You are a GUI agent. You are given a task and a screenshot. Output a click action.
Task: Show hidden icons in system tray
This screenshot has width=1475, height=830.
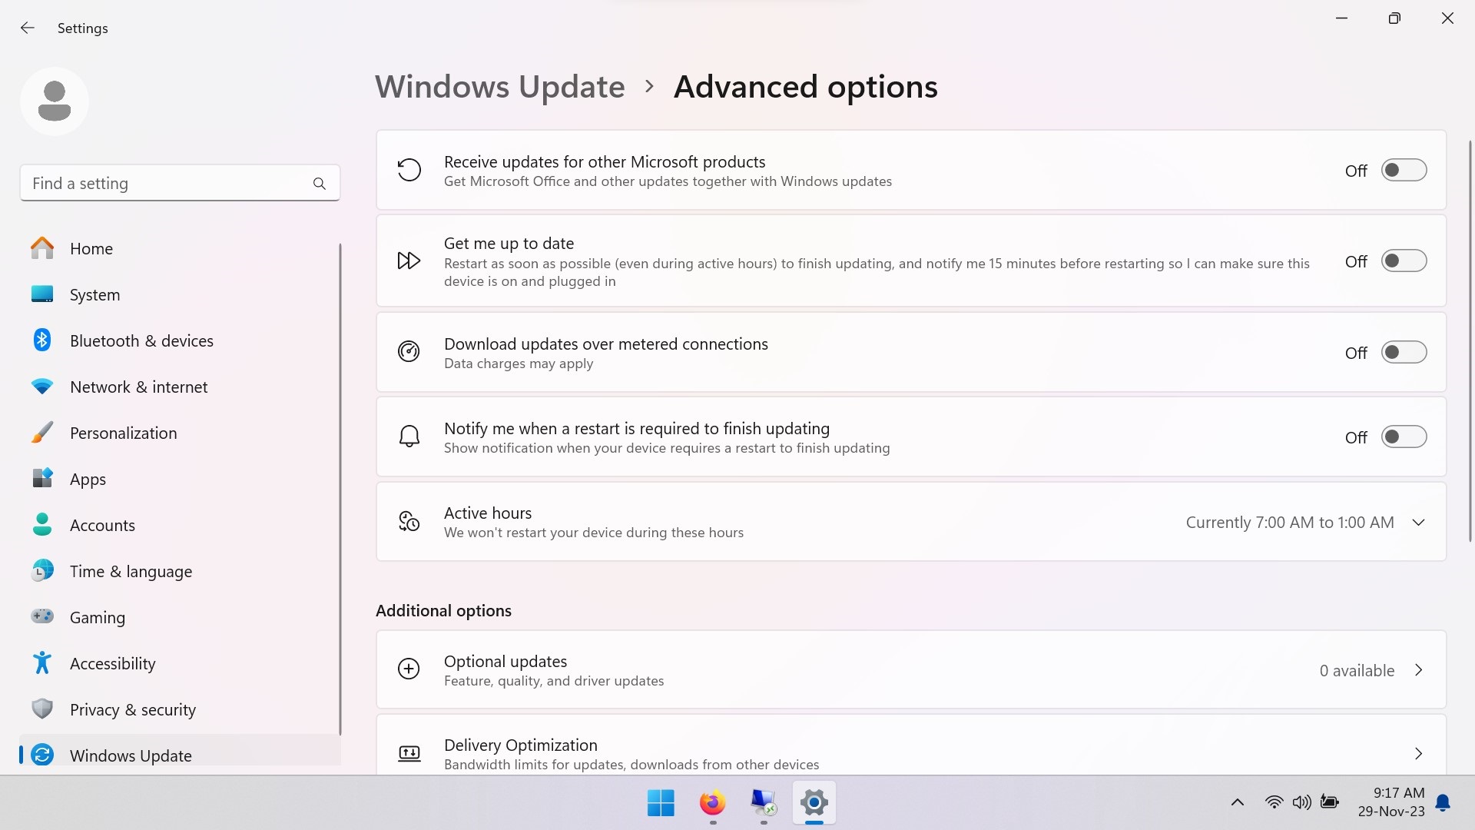tap(1237, 803)
